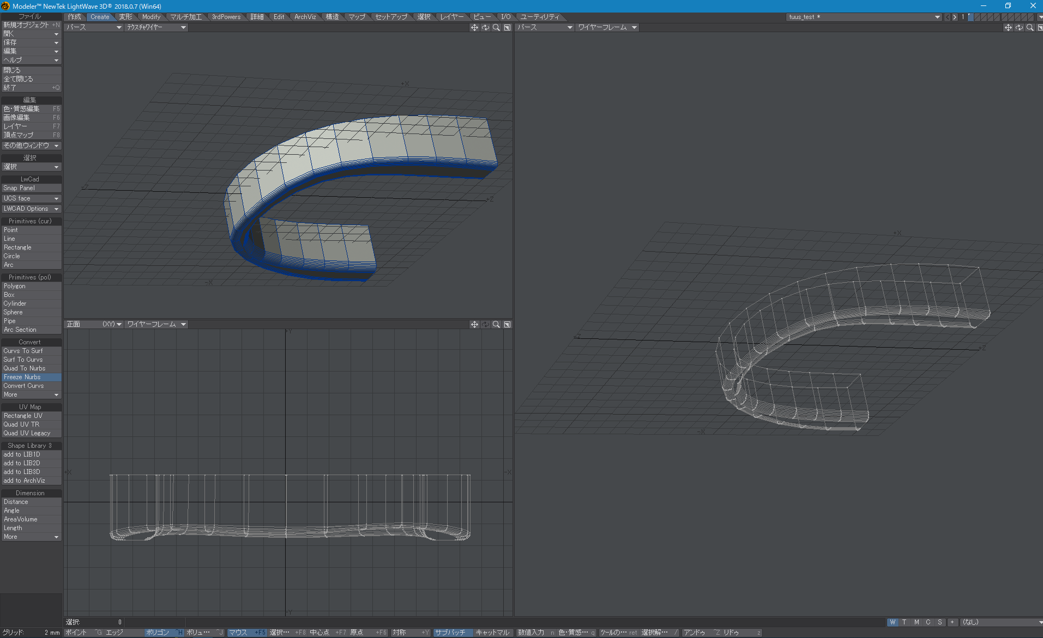
Task: Click the rotate icon in the right wireframe viewport
Action: tap(1019, 27)
